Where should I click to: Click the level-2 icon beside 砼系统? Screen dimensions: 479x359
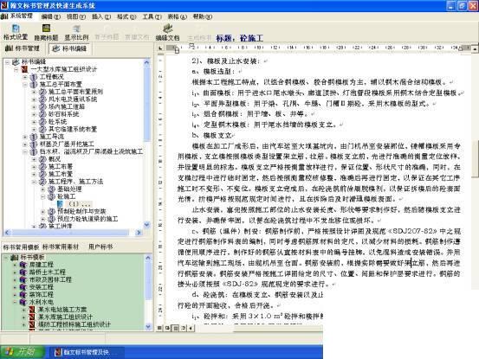pos(42,122)
